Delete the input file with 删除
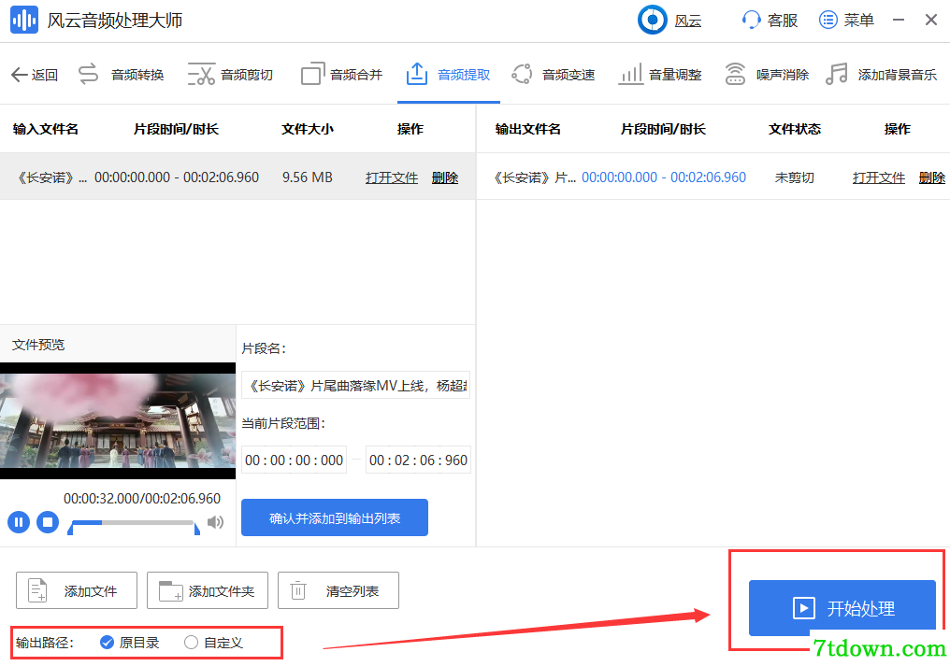Screen dimensions: 950x666 tap(445, 177)
